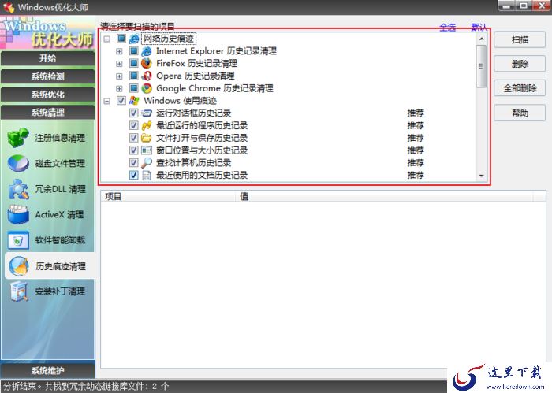Collapse the Windows 使用痕迹 tree node
552x393 pixels.
(107, 102)
